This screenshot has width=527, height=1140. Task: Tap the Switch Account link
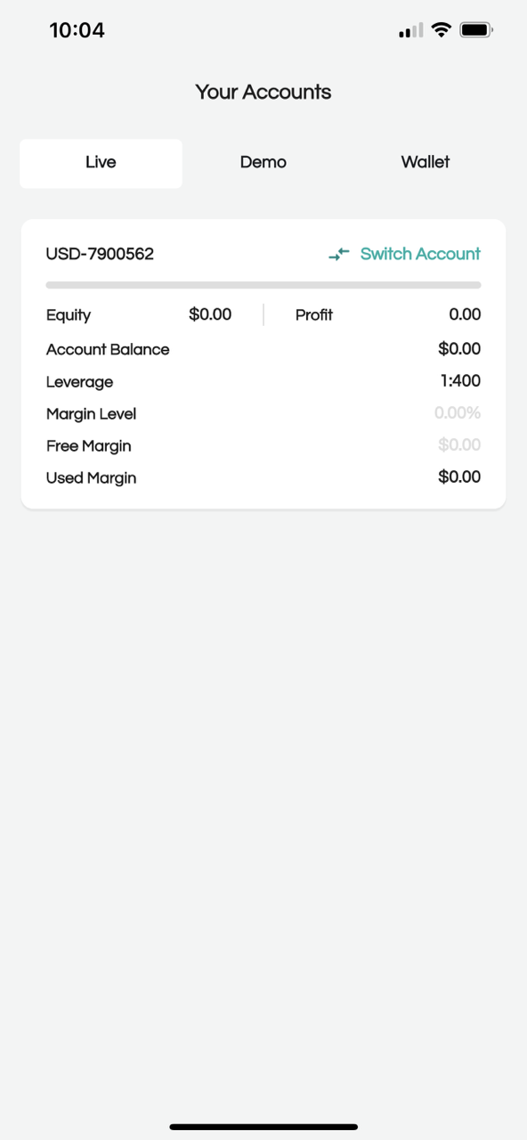point(420,254)
